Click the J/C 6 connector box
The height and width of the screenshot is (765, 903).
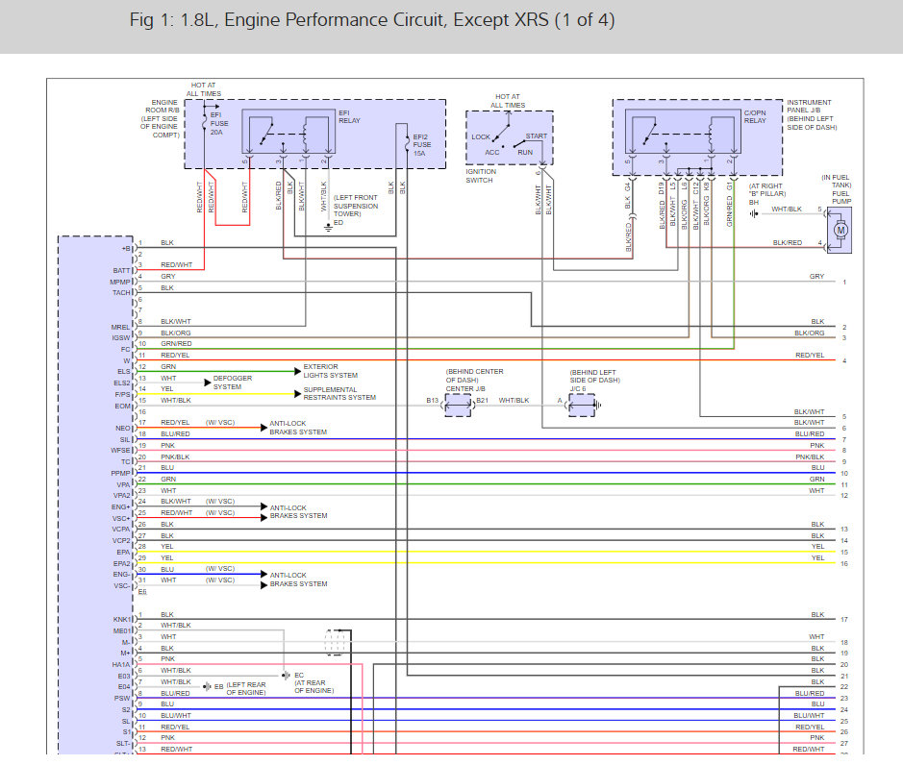click(x=581, y=405)
